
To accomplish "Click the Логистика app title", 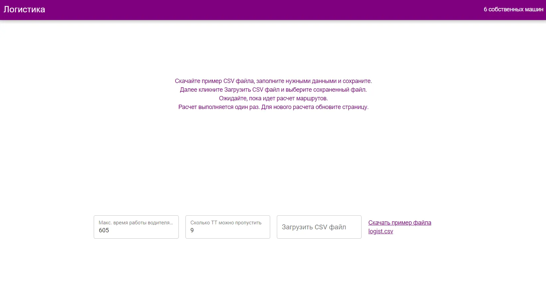I will point(24,10).
